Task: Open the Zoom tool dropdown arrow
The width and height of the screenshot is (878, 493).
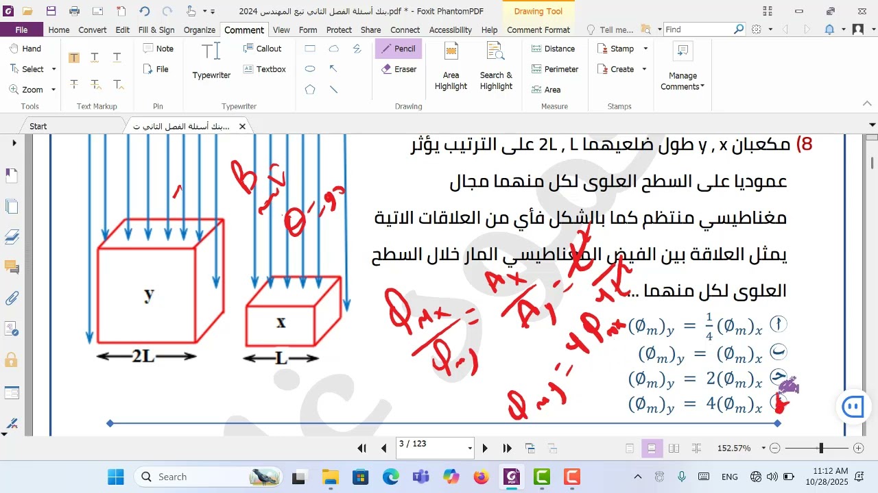Action: 54,90
